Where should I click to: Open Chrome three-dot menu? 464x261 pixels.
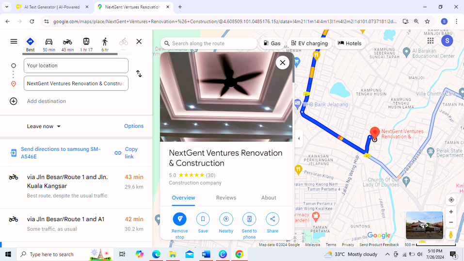click(456, 21)
